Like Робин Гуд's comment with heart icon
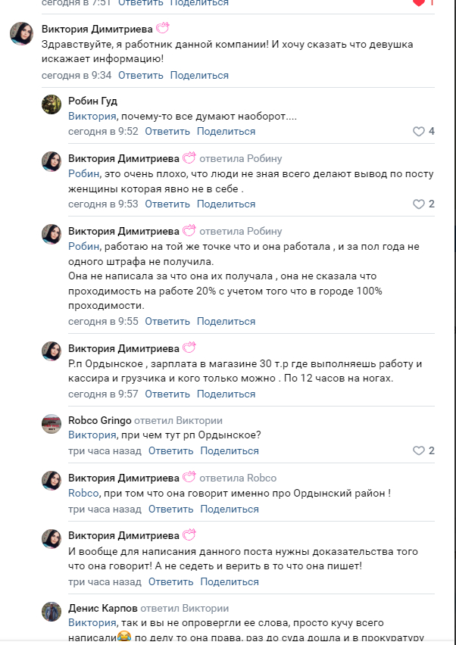Viewport: 456px width, 645px height. 418,131
